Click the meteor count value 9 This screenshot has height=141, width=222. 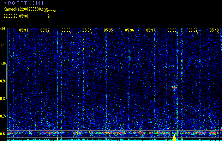point(49,16)
